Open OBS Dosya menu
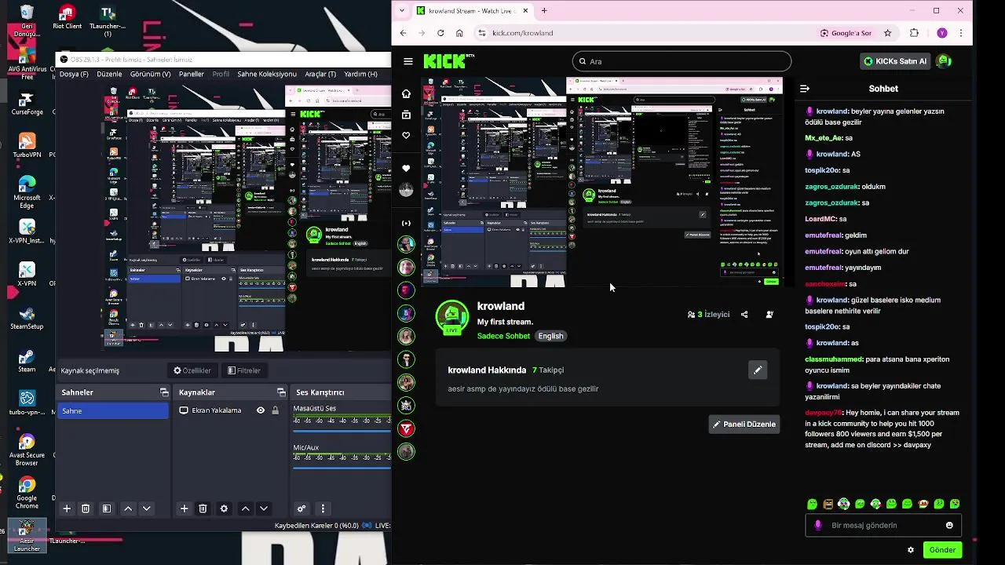The height and width of the screenshot is (565, 1005). pos(74,75)
